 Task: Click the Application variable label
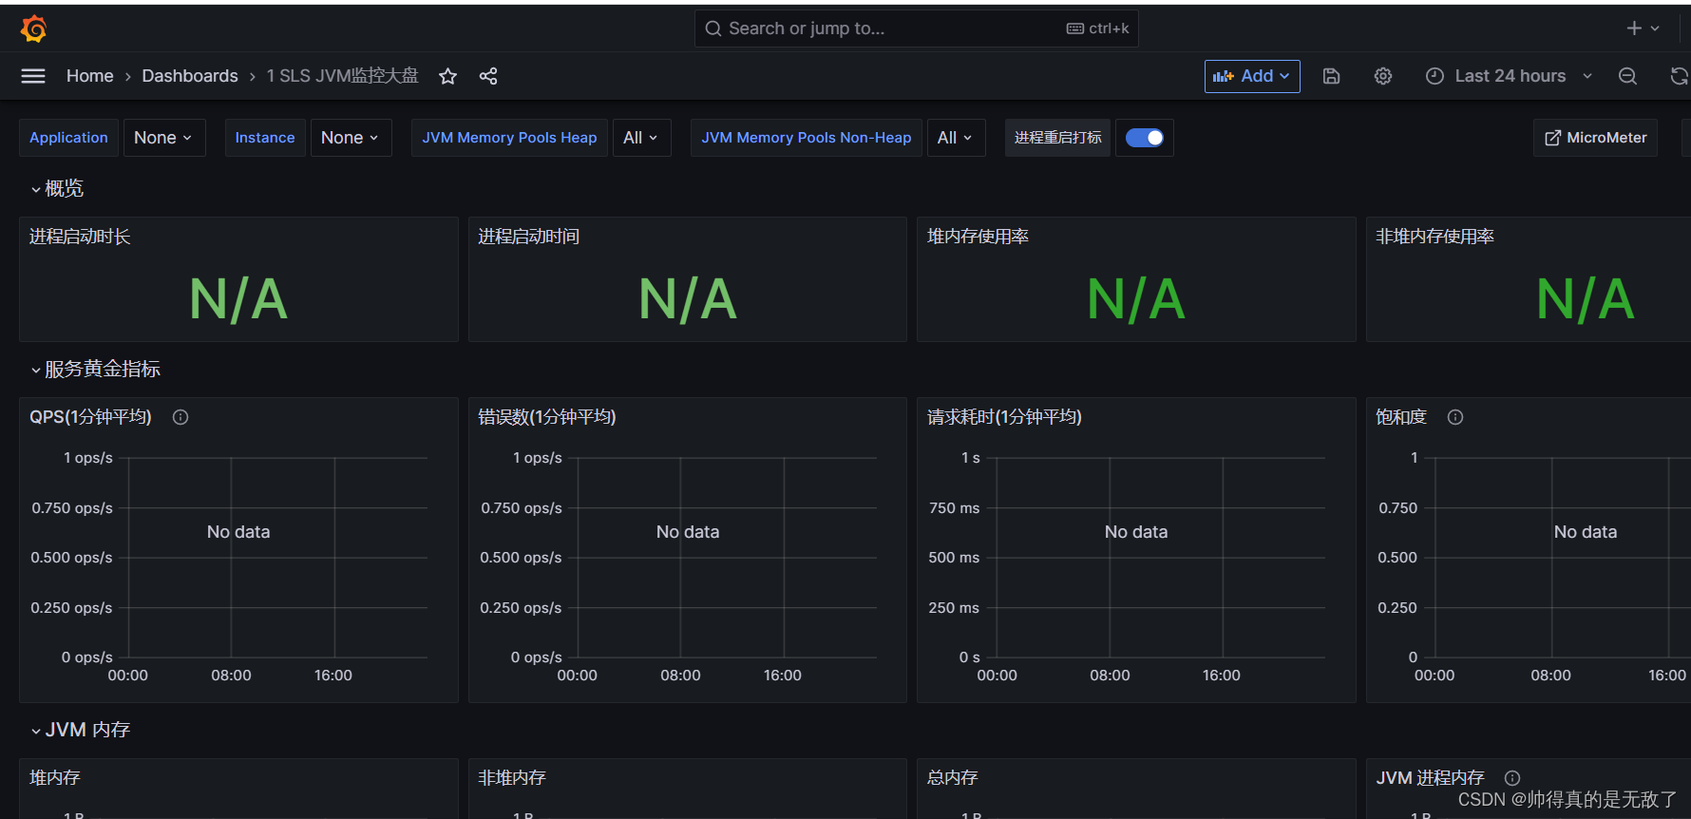[68, 138]
